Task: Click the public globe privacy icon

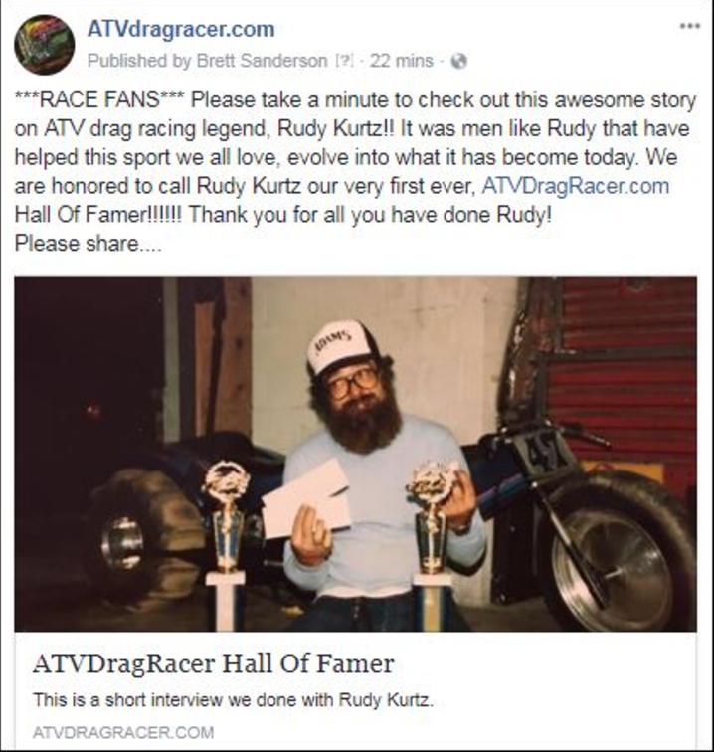Action: 458,61
